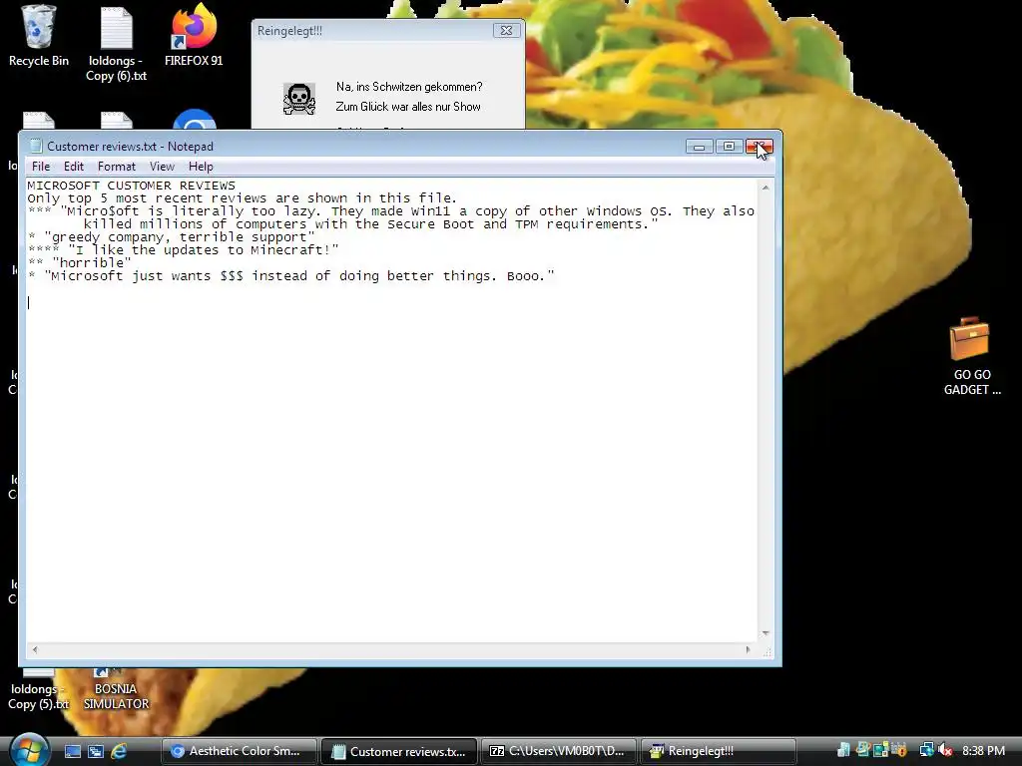Open the Format menu in Notepad

click(117, 167)
